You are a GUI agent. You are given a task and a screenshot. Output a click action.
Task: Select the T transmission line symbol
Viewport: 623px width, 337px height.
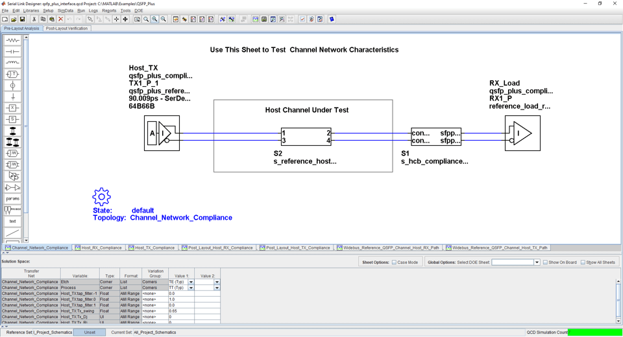pos(13,75)
